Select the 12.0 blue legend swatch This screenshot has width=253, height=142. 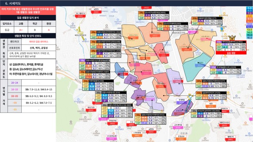pyautogui.click(x=249, y=27)
